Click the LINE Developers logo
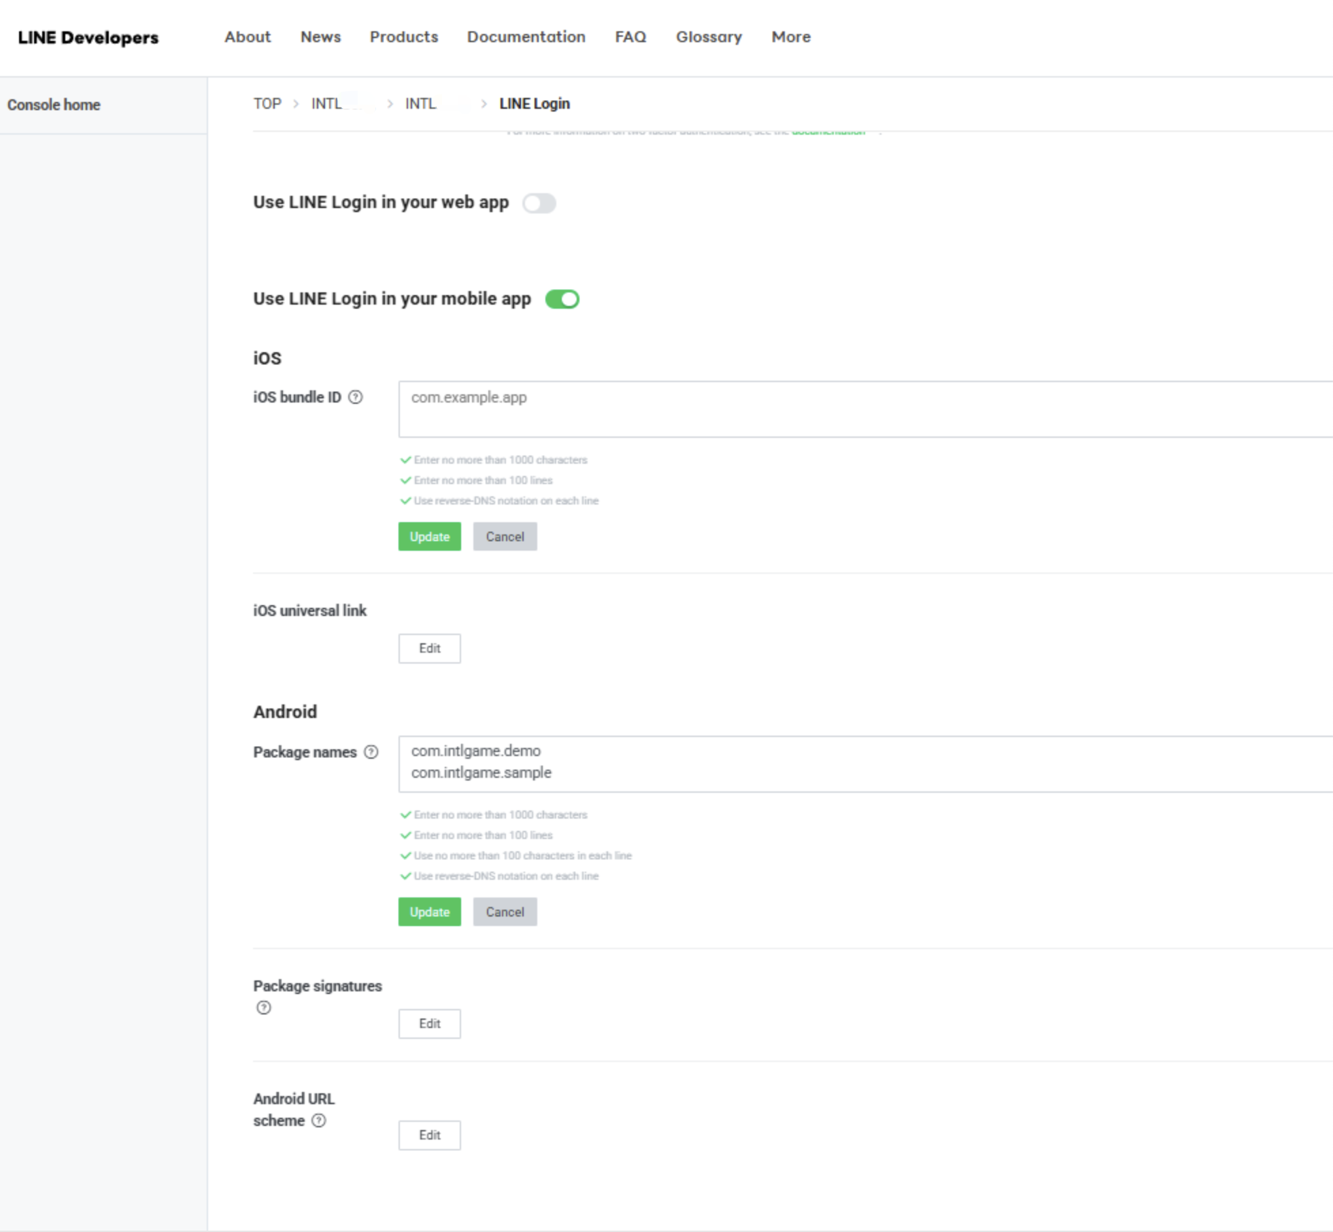Image resolution: width=1333 pixels, height=1232 pixels. [88, 37]
